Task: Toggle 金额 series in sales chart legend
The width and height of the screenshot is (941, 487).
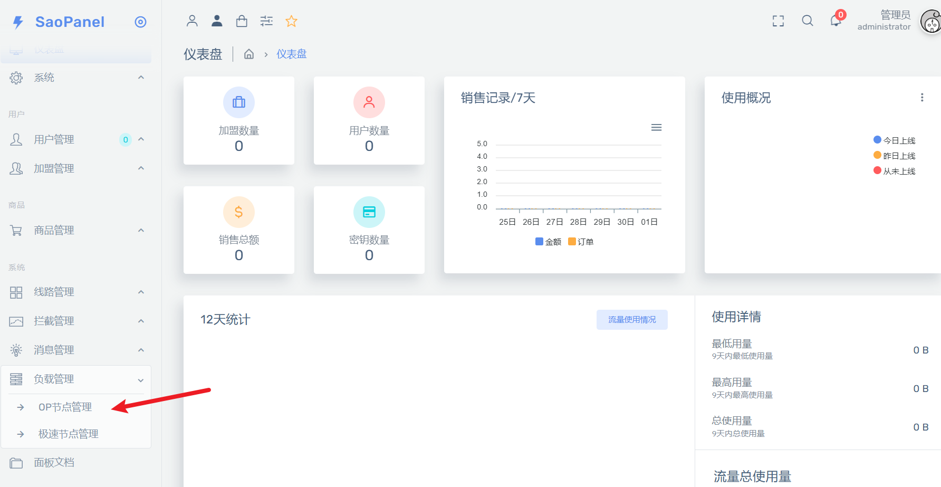Action: pos(548,242)
